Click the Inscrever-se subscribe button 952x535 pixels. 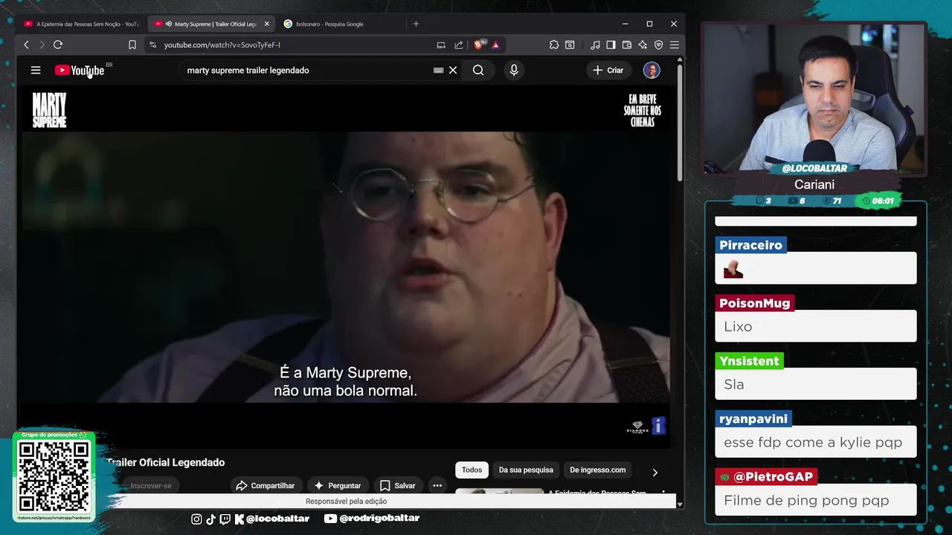click(151, 485)
